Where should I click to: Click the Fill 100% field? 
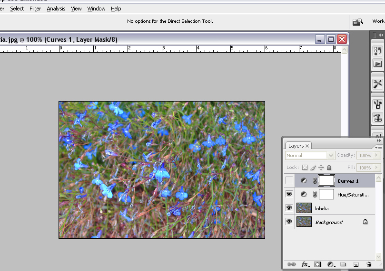point(365,168)
